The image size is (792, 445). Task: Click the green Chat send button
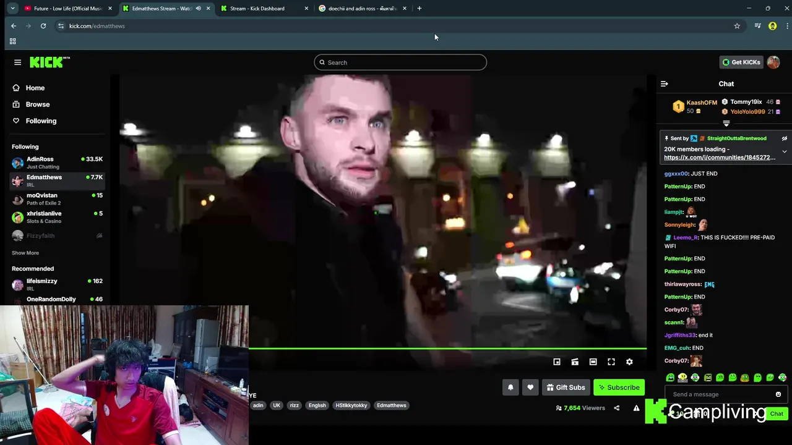[x=777, y=414]
